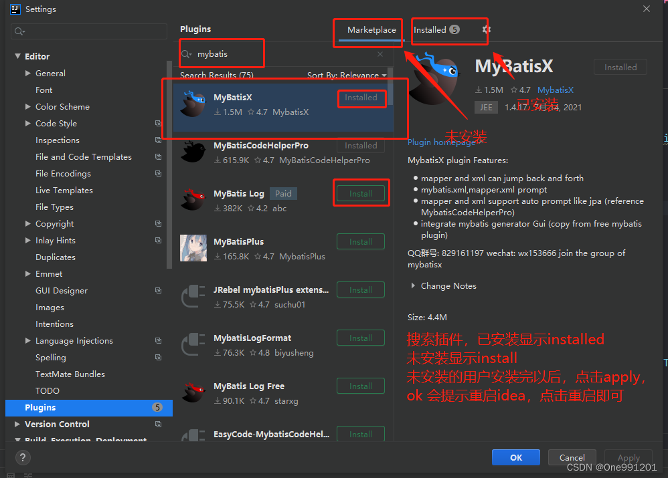The height and width of the screenshot is (478, 668).
Task: Click the plugin list scrollbar
Action: click(390, 88)
